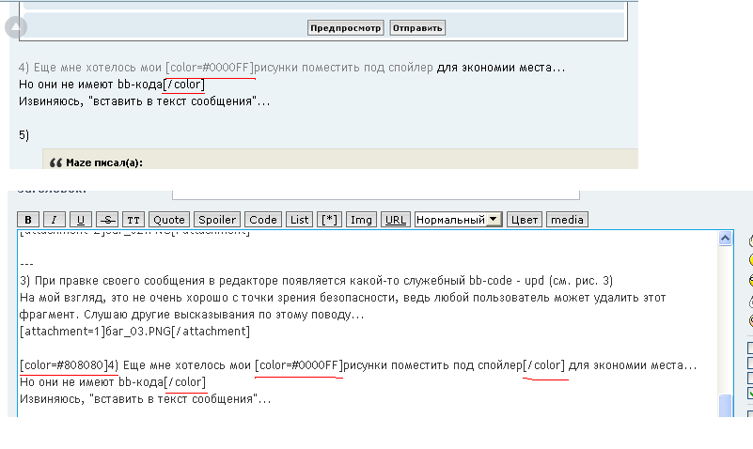Insert a Spoiler bb-code tag
753x449 pixels.
[x=217, y=220]
